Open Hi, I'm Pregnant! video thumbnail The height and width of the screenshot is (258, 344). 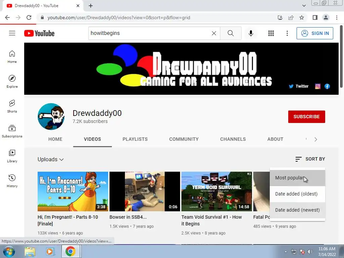tap(73, 191)
